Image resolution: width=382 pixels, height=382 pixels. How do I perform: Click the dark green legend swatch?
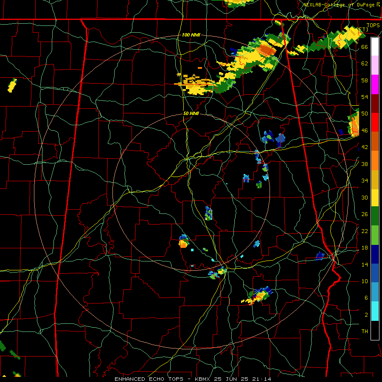375,216
